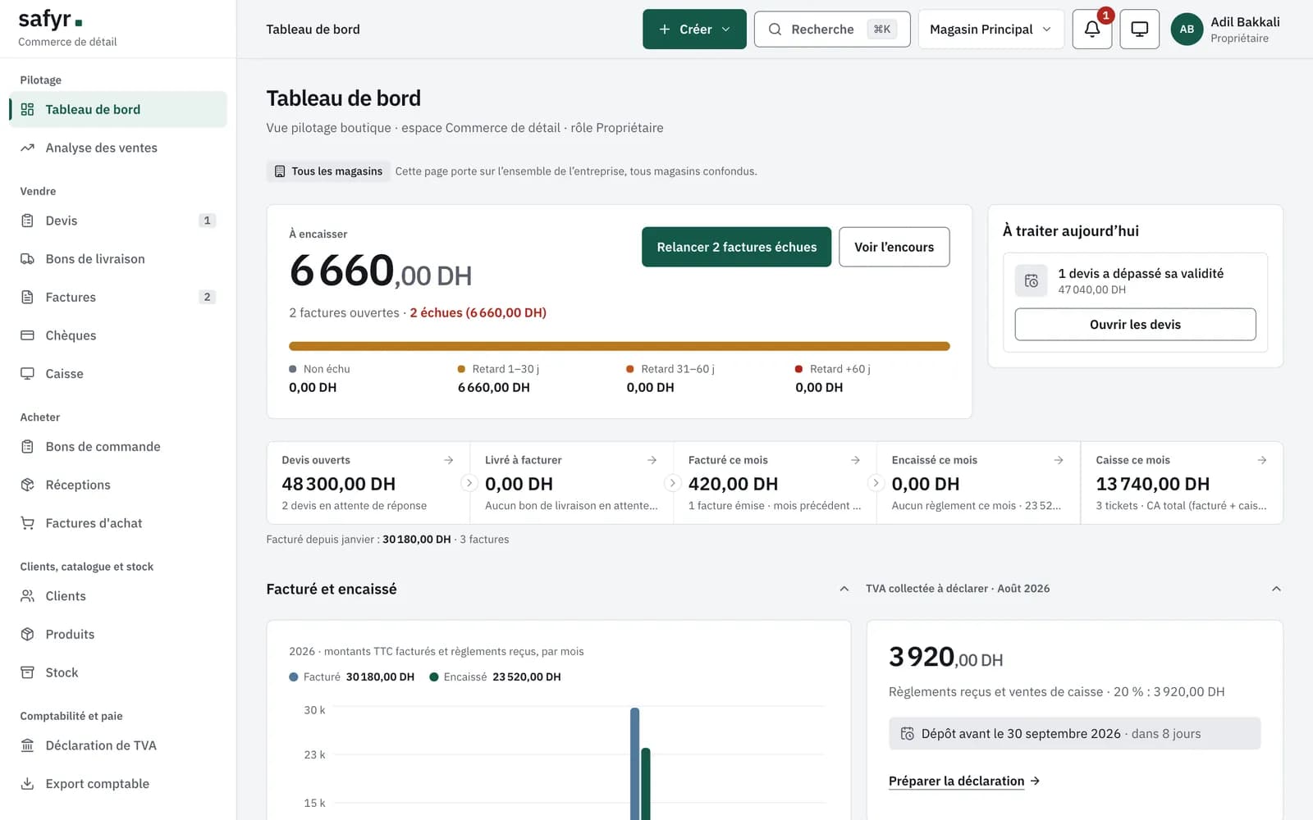Click chevron between Livré and Facturé cards
Viewport: 1313px width, 820px height.
click(673, 483)
